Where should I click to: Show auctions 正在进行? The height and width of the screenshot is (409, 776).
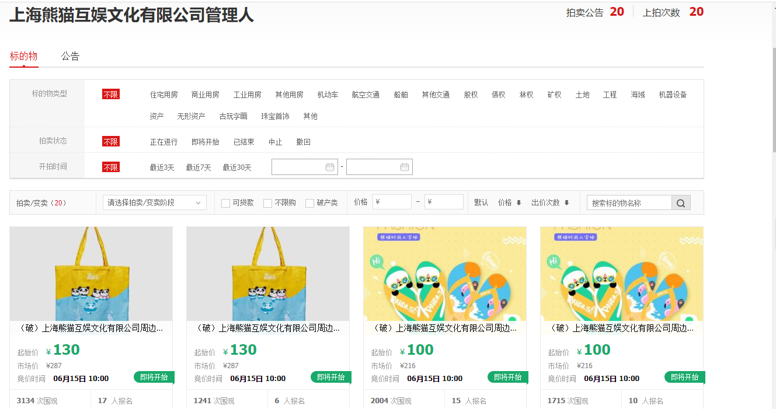click(x=163, y=142)
